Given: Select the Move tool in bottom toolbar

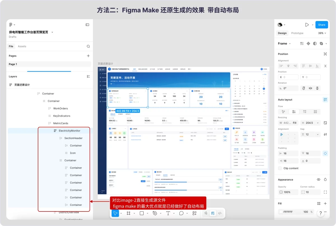Looking at the screenshot, I should 115,213.
